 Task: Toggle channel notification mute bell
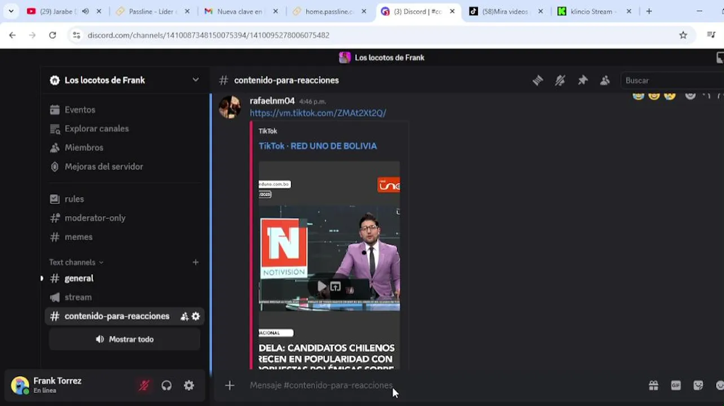560,81
